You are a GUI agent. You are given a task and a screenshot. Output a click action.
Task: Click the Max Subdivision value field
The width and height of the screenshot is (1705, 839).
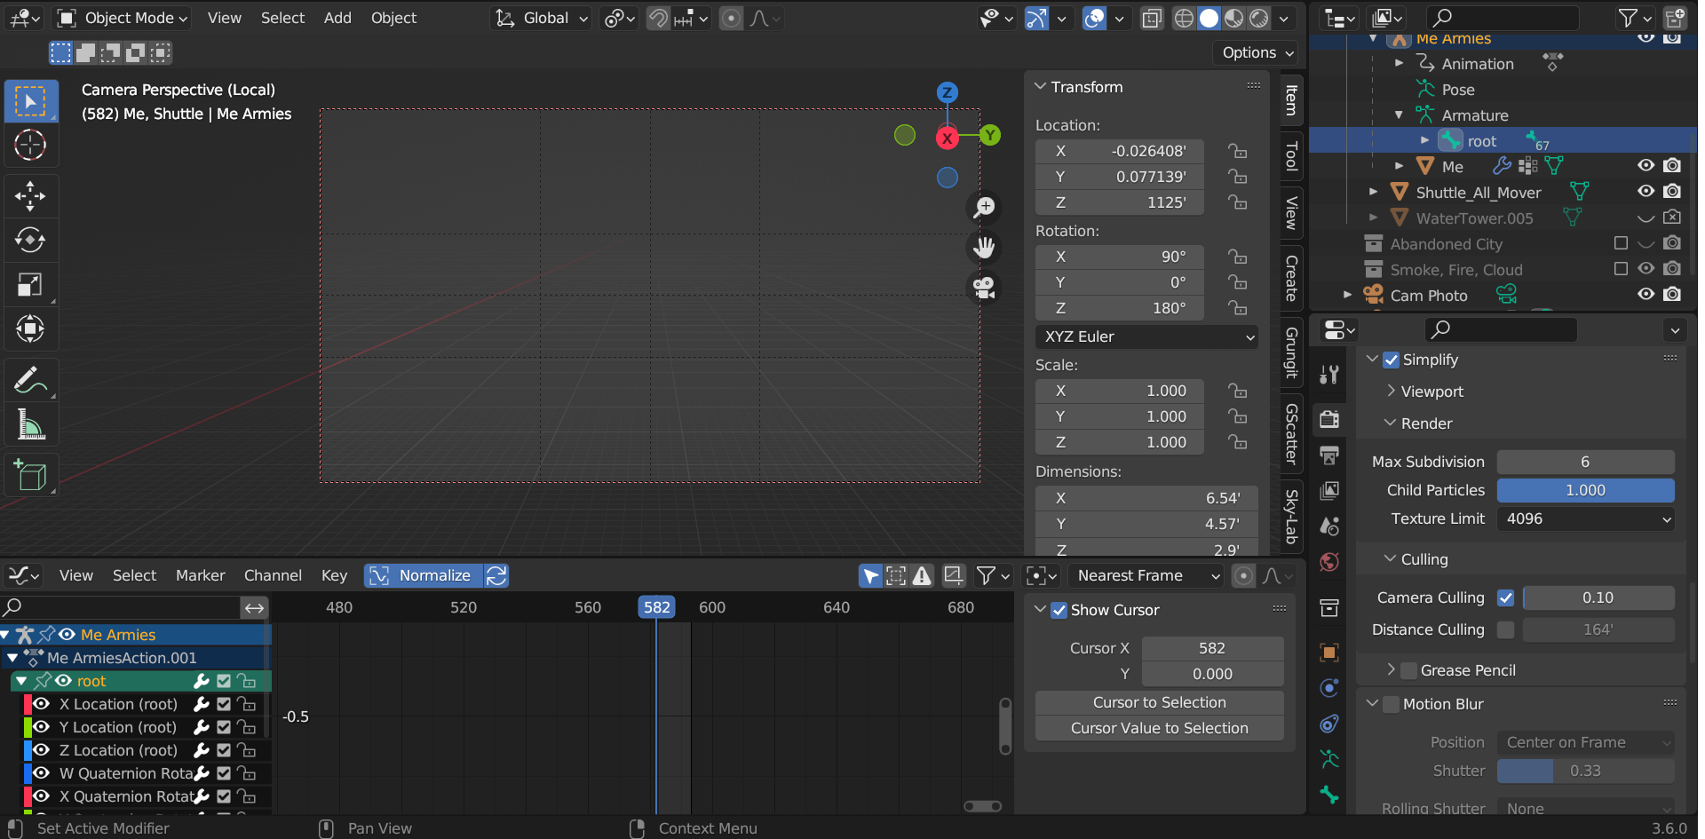(x=1586, y=462)
